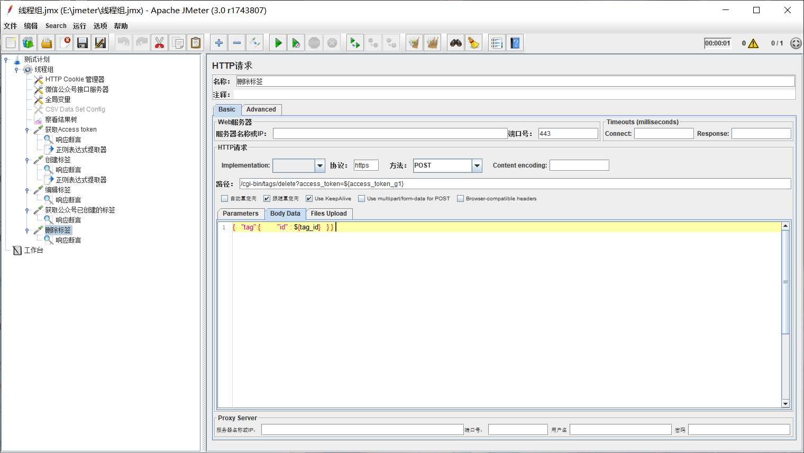The height and width of the screenshot is (453, 804).
Task: Collapse the 获取Access token tree node
Action: 27,130
